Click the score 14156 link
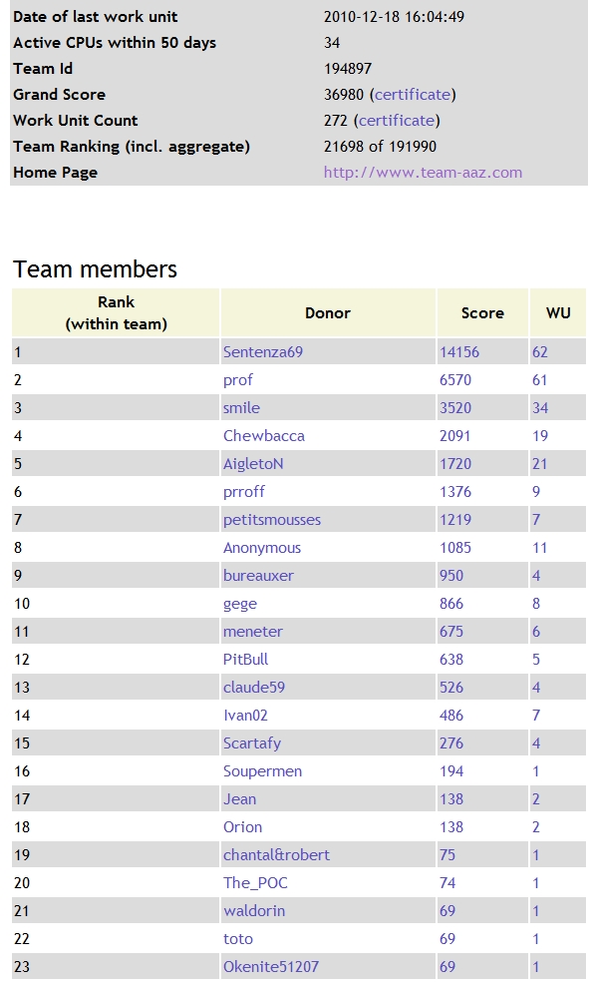Viewport: 592px width, 985px height. pos(459,351)
